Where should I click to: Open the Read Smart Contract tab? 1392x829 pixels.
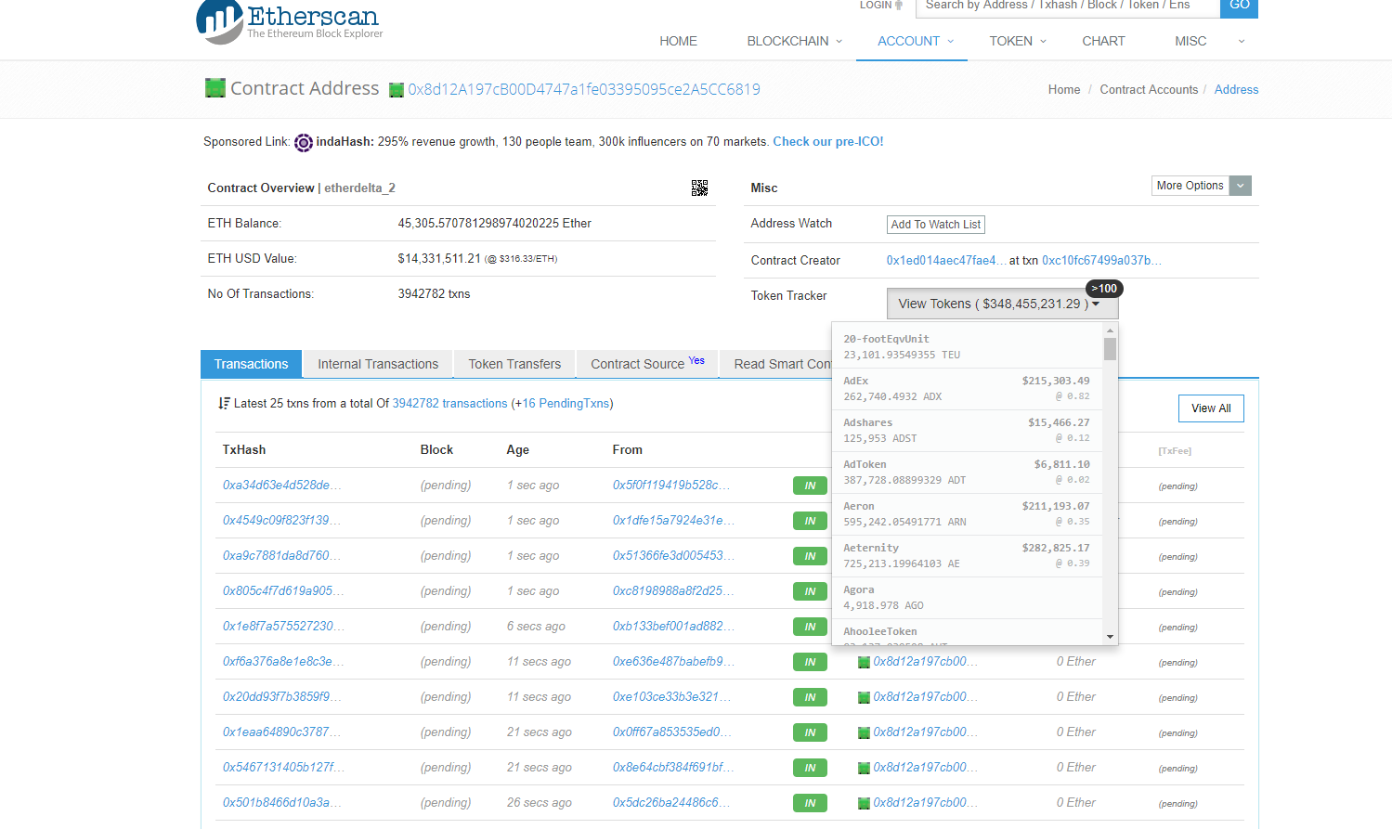click(x=776, y=364)
